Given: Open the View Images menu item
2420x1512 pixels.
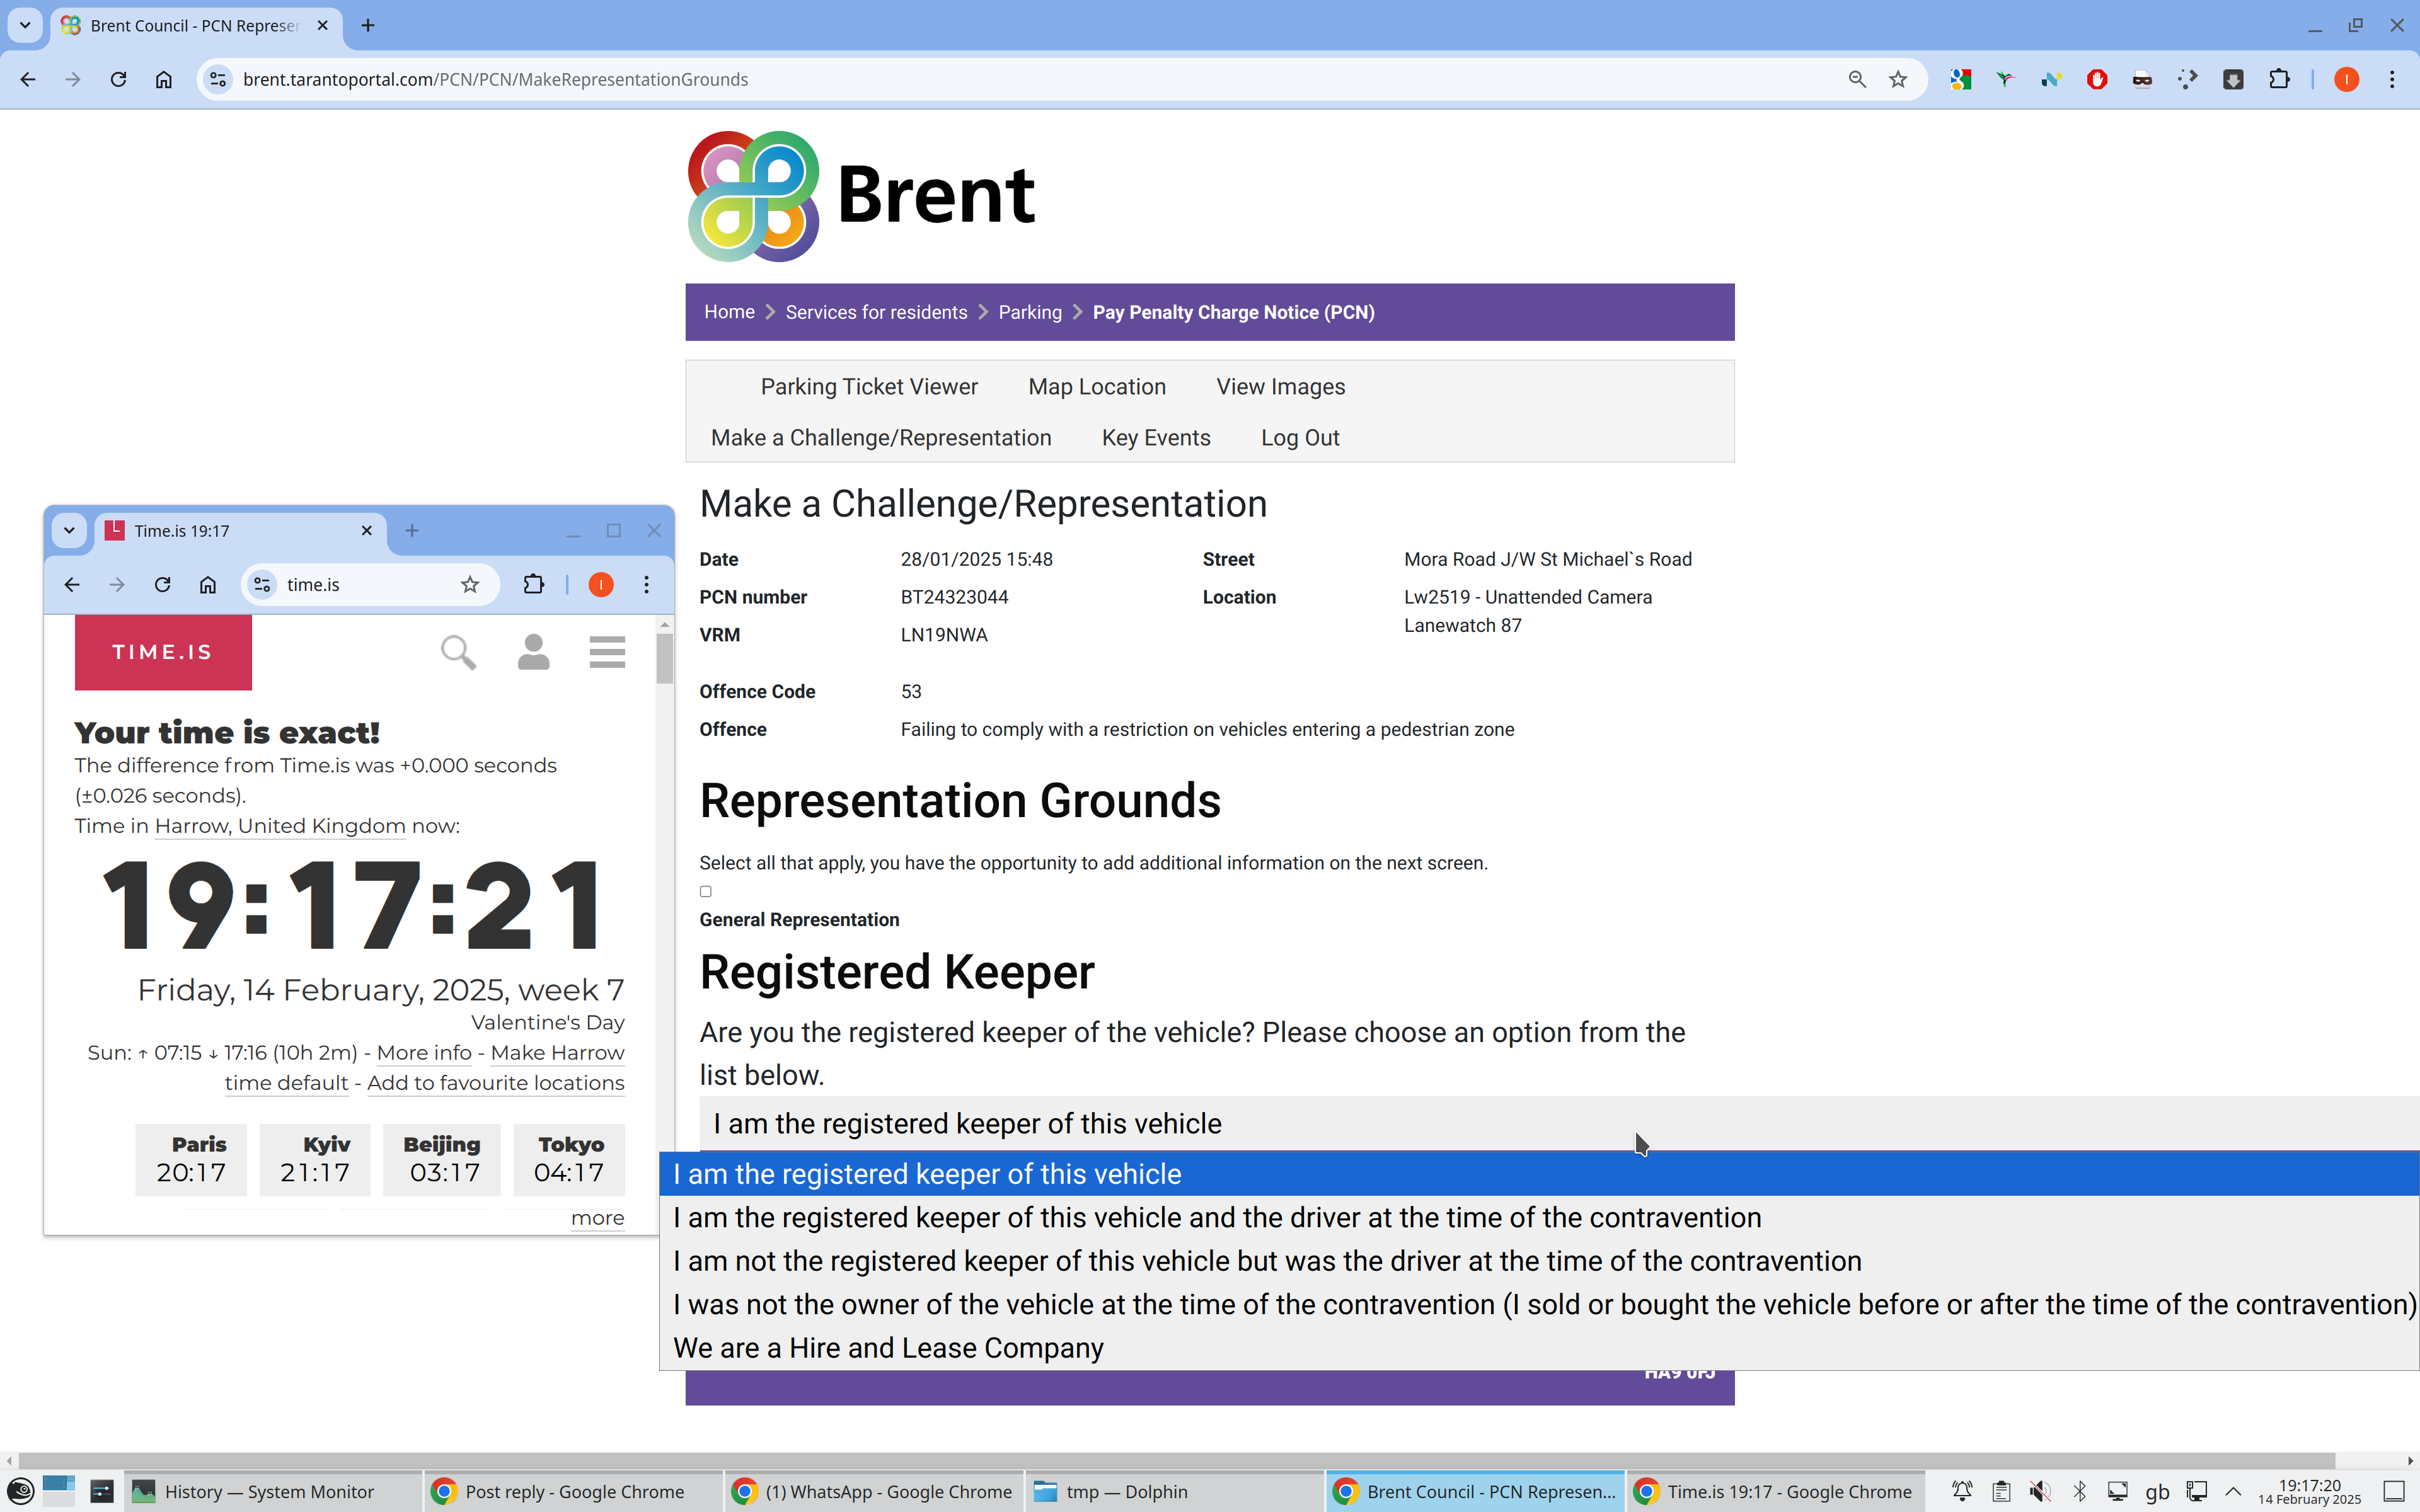Looking at the screenshot, I should click(1280, 387).
